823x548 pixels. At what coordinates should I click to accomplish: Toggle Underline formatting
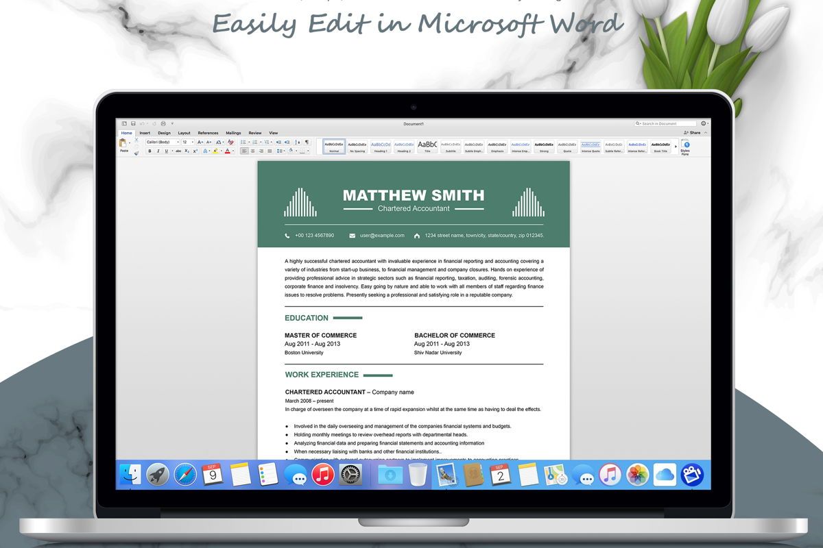166,151
